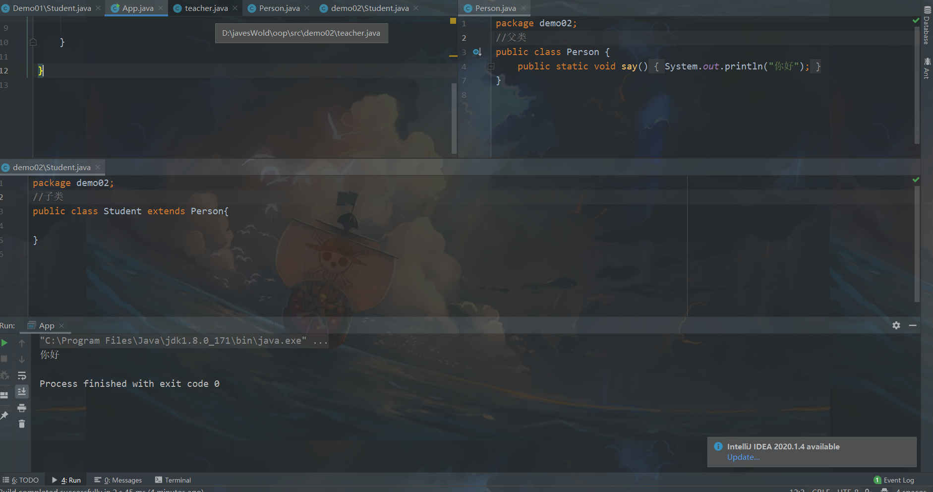Image resolution: width=933 pixels, height=492 pixels.
Task: Open the Event Log
Action: click(x=894, y=480)
